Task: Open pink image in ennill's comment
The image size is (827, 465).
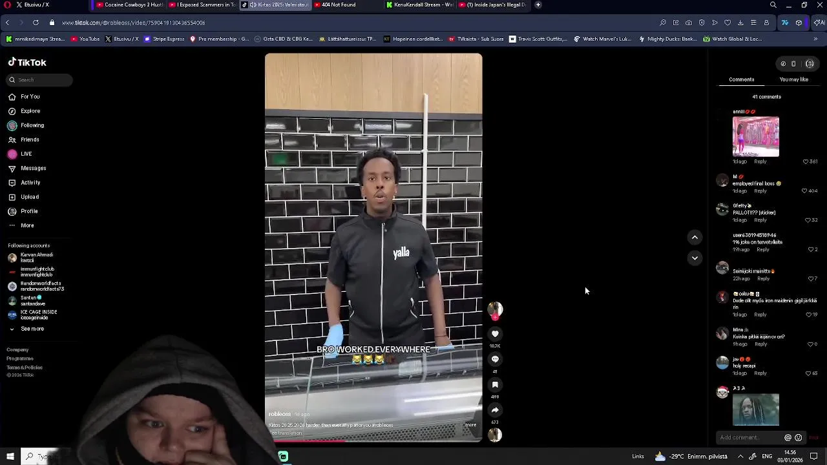Action: (755, 136)
